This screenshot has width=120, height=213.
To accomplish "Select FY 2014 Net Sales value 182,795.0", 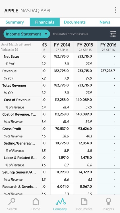I will pos(61,57).
